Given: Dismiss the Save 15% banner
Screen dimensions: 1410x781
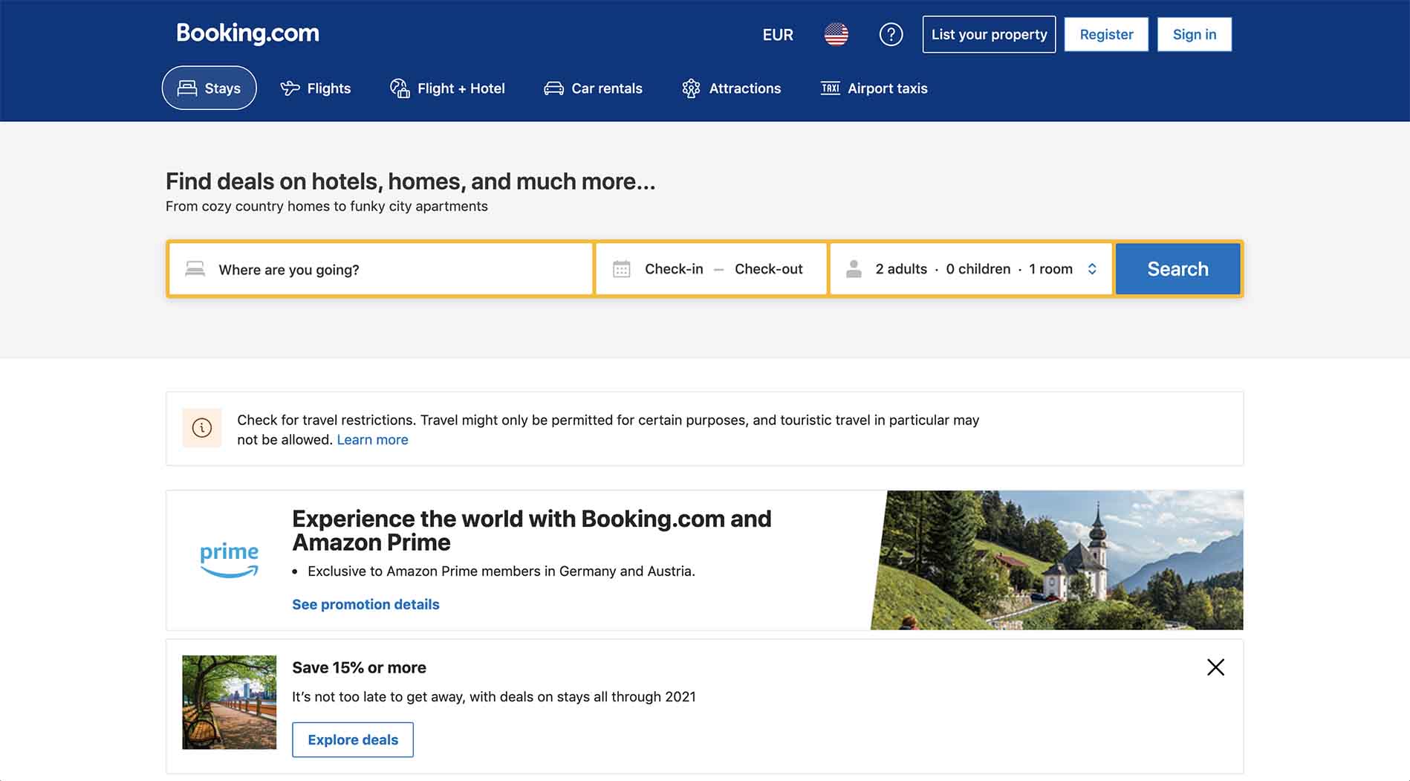Looking at the screenshot, I should point(1215,667).
